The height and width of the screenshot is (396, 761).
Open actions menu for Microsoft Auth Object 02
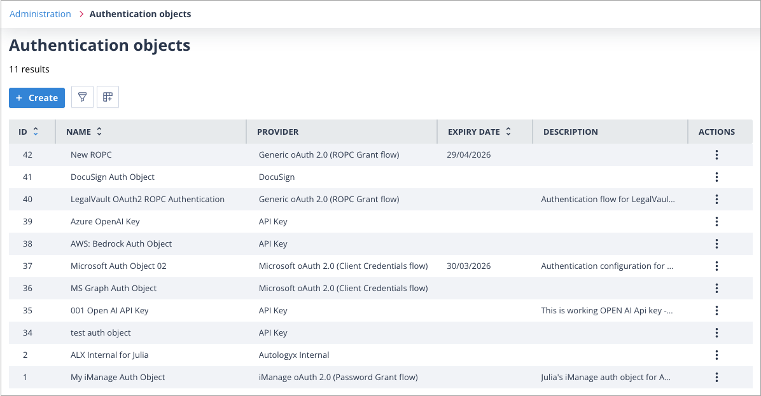[x=716, y=266]
